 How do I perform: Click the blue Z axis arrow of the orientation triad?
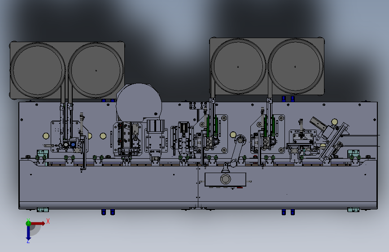pyautogui.click(x=28, y=233)
